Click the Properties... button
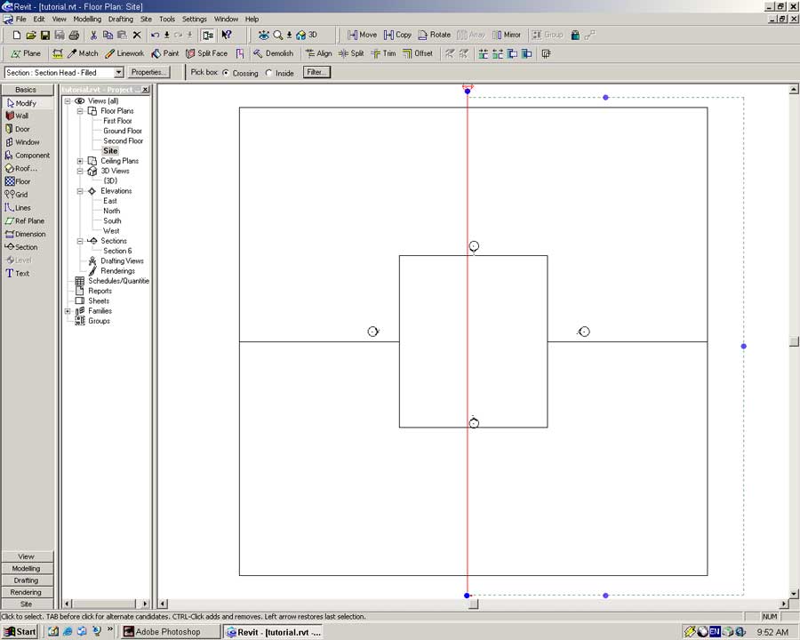Viewport: 800px width, 640px height. (x=148, y=72)
